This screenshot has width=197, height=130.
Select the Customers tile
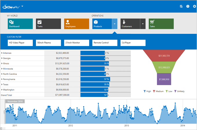(130, 24)
